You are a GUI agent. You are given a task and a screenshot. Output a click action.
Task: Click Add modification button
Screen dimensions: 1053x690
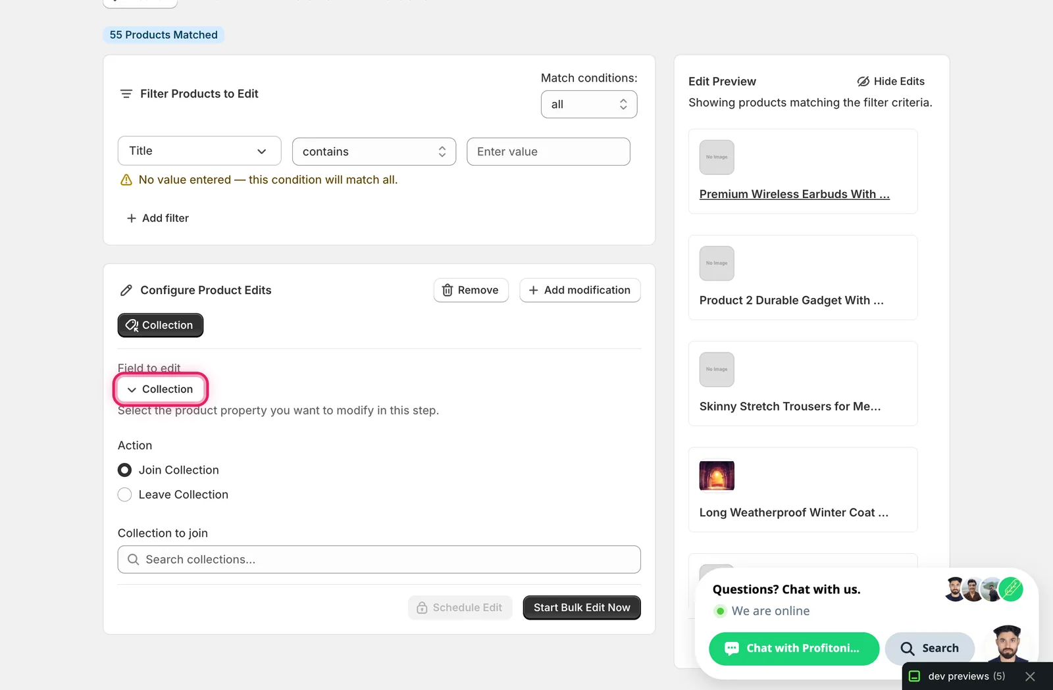[x=580, y=290]
